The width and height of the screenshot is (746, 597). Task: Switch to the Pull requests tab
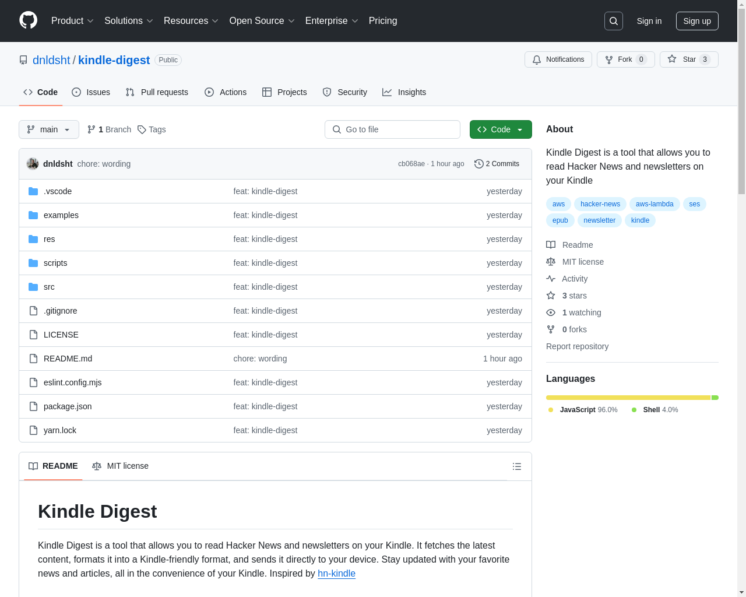coord(157,92)
